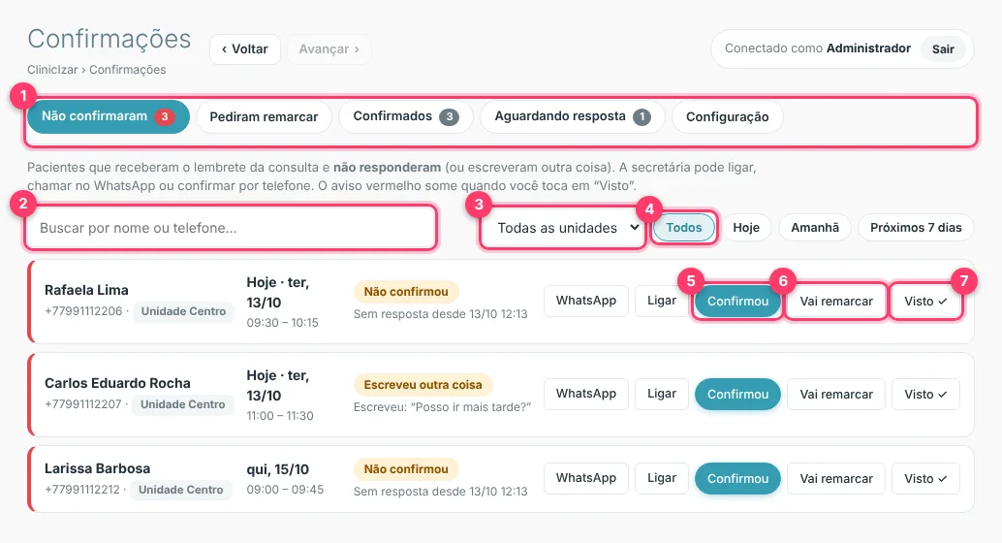
Task: Log out using the Sair button
Action: [943, 49]
